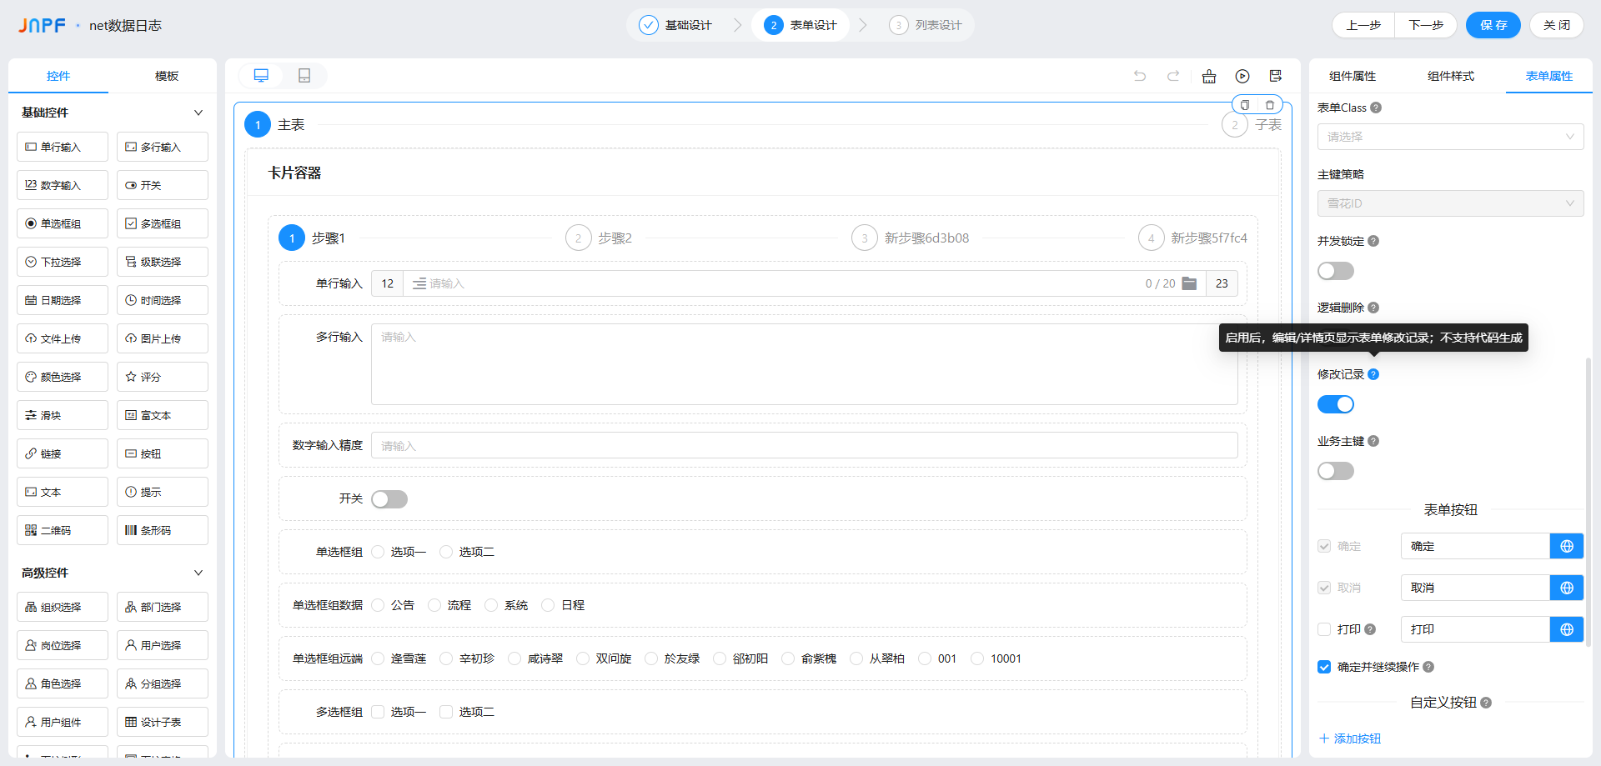Click the undo arrow icon in toolbar

[1140, 76]
